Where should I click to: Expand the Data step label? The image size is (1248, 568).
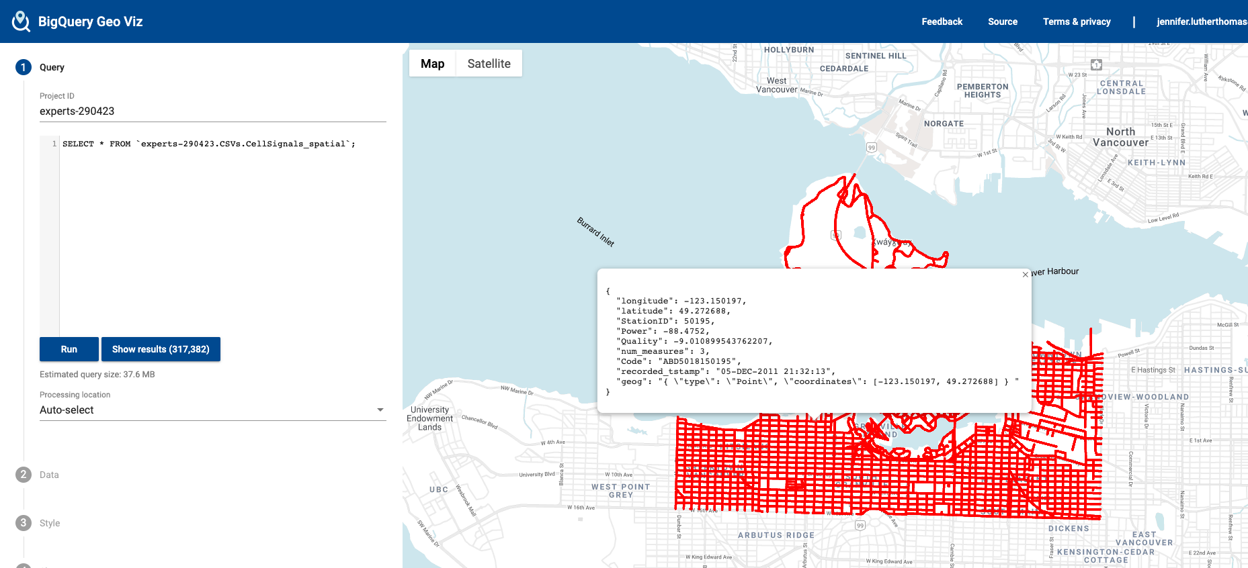(x=49, y=475)
